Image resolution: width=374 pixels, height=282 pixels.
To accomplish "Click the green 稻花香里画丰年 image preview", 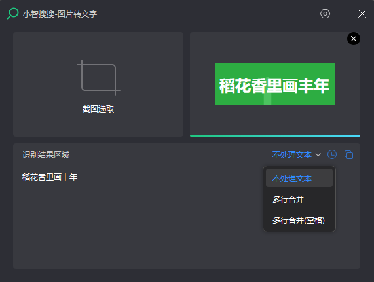I will [275, 84].
